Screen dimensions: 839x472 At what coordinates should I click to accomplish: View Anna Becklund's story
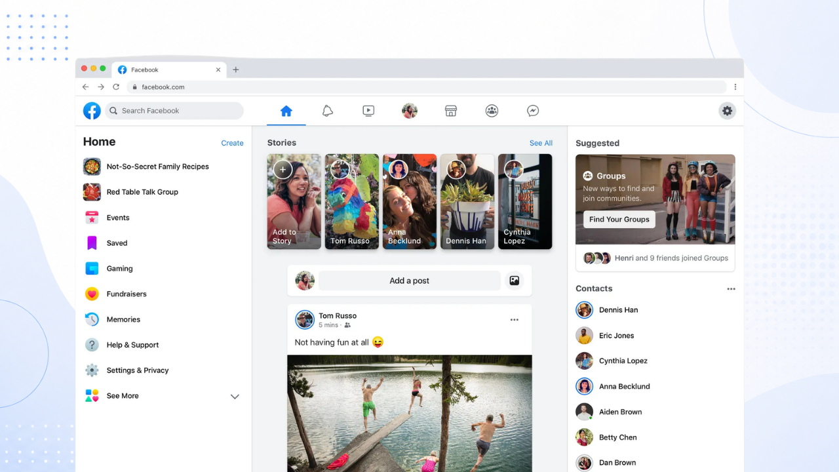[410, 201]
